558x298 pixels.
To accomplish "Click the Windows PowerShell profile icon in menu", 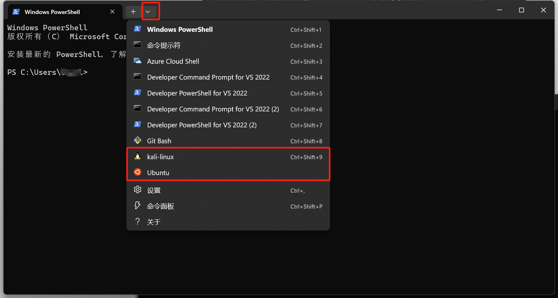I will [x=138, y=29].
